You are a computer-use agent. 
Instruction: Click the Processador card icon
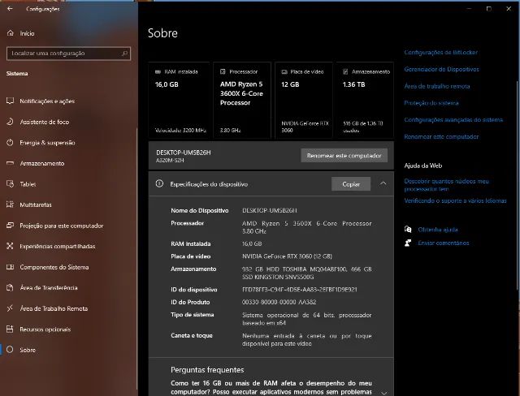coord(223,71)
